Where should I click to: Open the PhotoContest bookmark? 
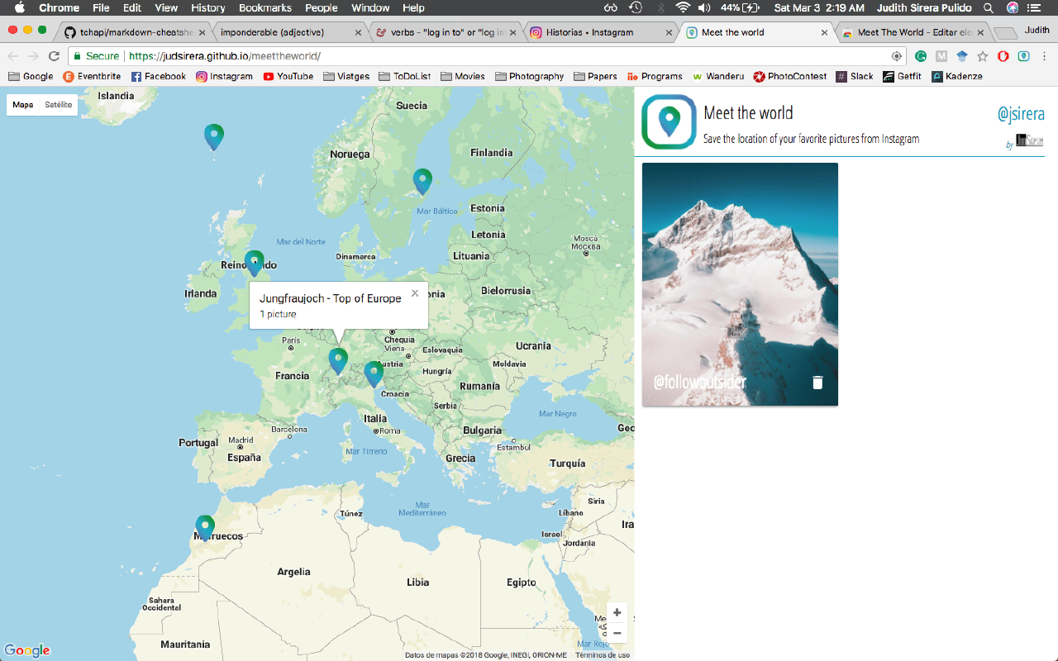(x=790, y=76)
